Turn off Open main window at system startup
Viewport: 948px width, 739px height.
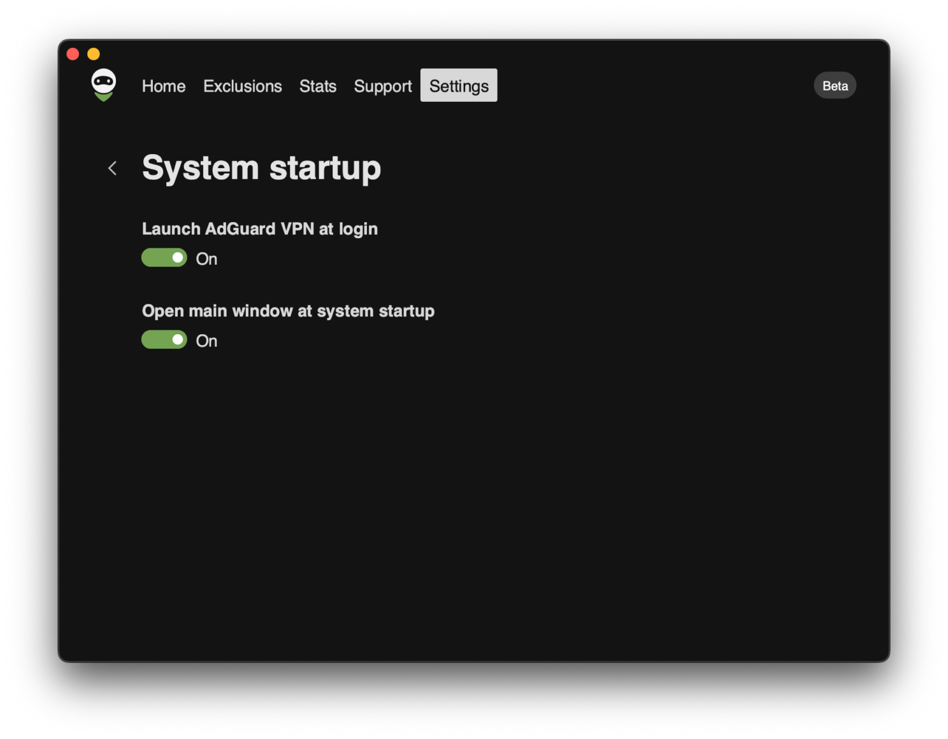(x=164, y=339)
